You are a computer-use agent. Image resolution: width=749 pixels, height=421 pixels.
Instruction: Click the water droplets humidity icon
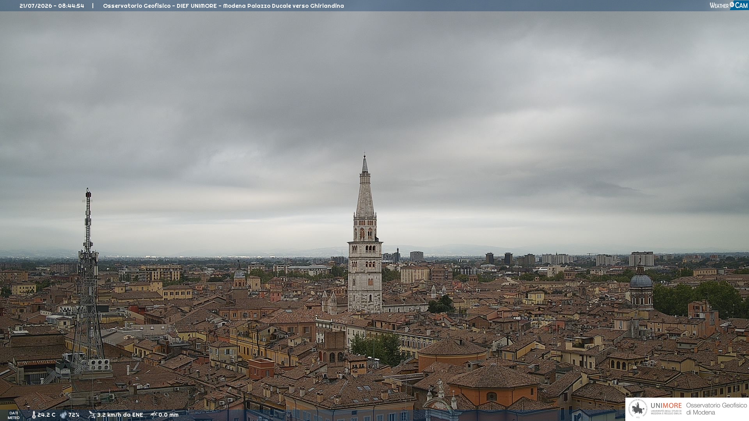point(63,415)
